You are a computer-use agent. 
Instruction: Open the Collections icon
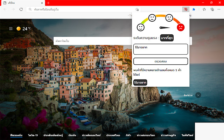coord(212,9)
